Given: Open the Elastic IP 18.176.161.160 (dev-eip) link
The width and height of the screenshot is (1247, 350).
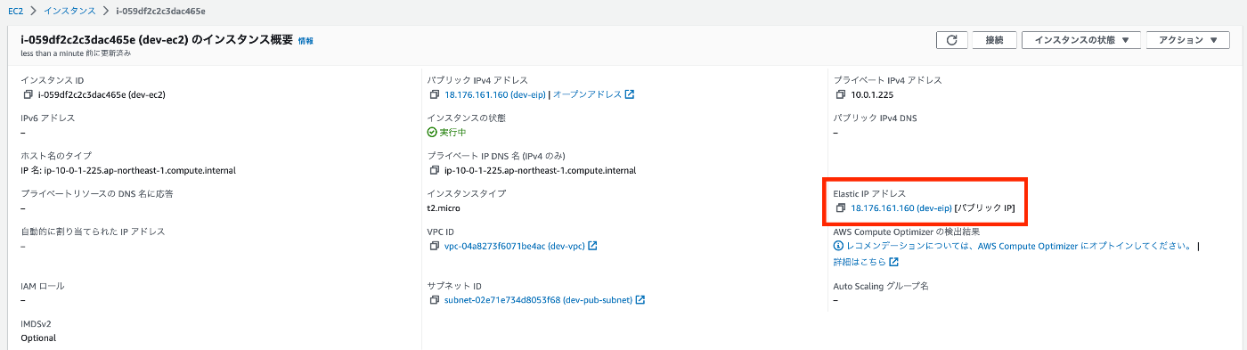Looking at the screenshot, I should point(901,208).
